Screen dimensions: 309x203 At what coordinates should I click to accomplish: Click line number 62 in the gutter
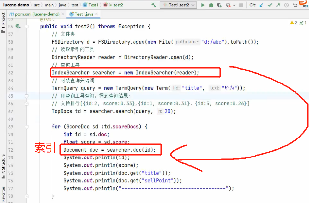point(10,73)
